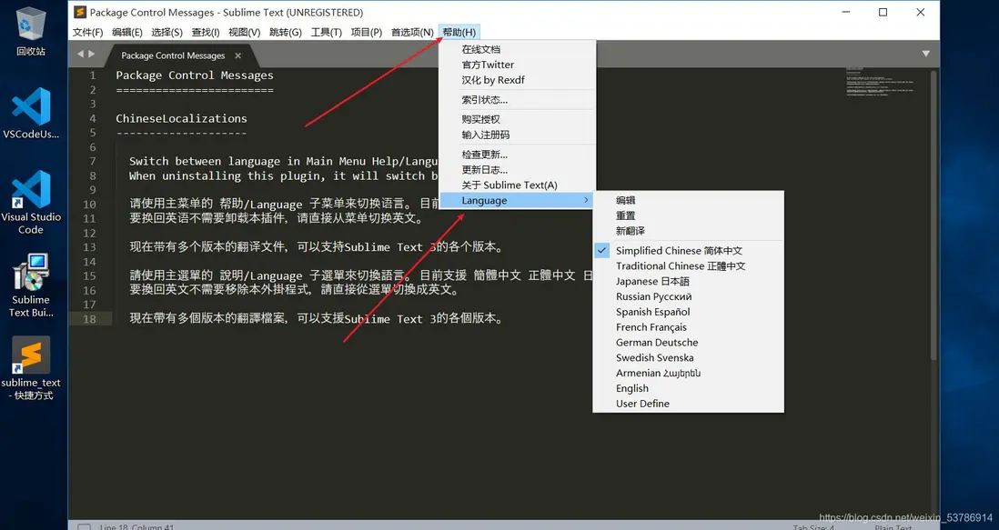This screenshot has height=530, width=999.
Task: Select Japanese 日本語 language
Action: (688, 281)
